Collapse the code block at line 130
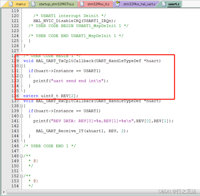This screenshot has height=196, width=200. 21,66
